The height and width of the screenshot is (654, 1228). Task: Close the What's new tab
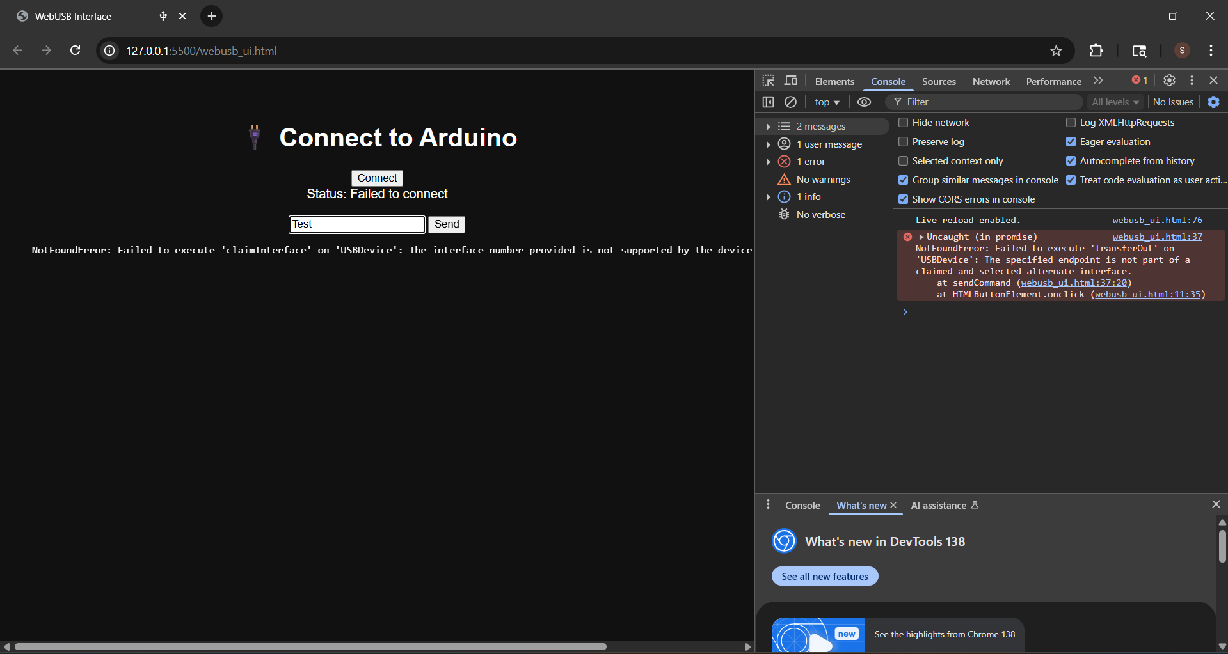coord(893,505)
